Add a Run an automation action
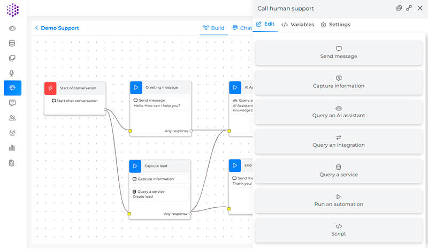Screen dimensions: 428x249 click(x=339, y=200)
